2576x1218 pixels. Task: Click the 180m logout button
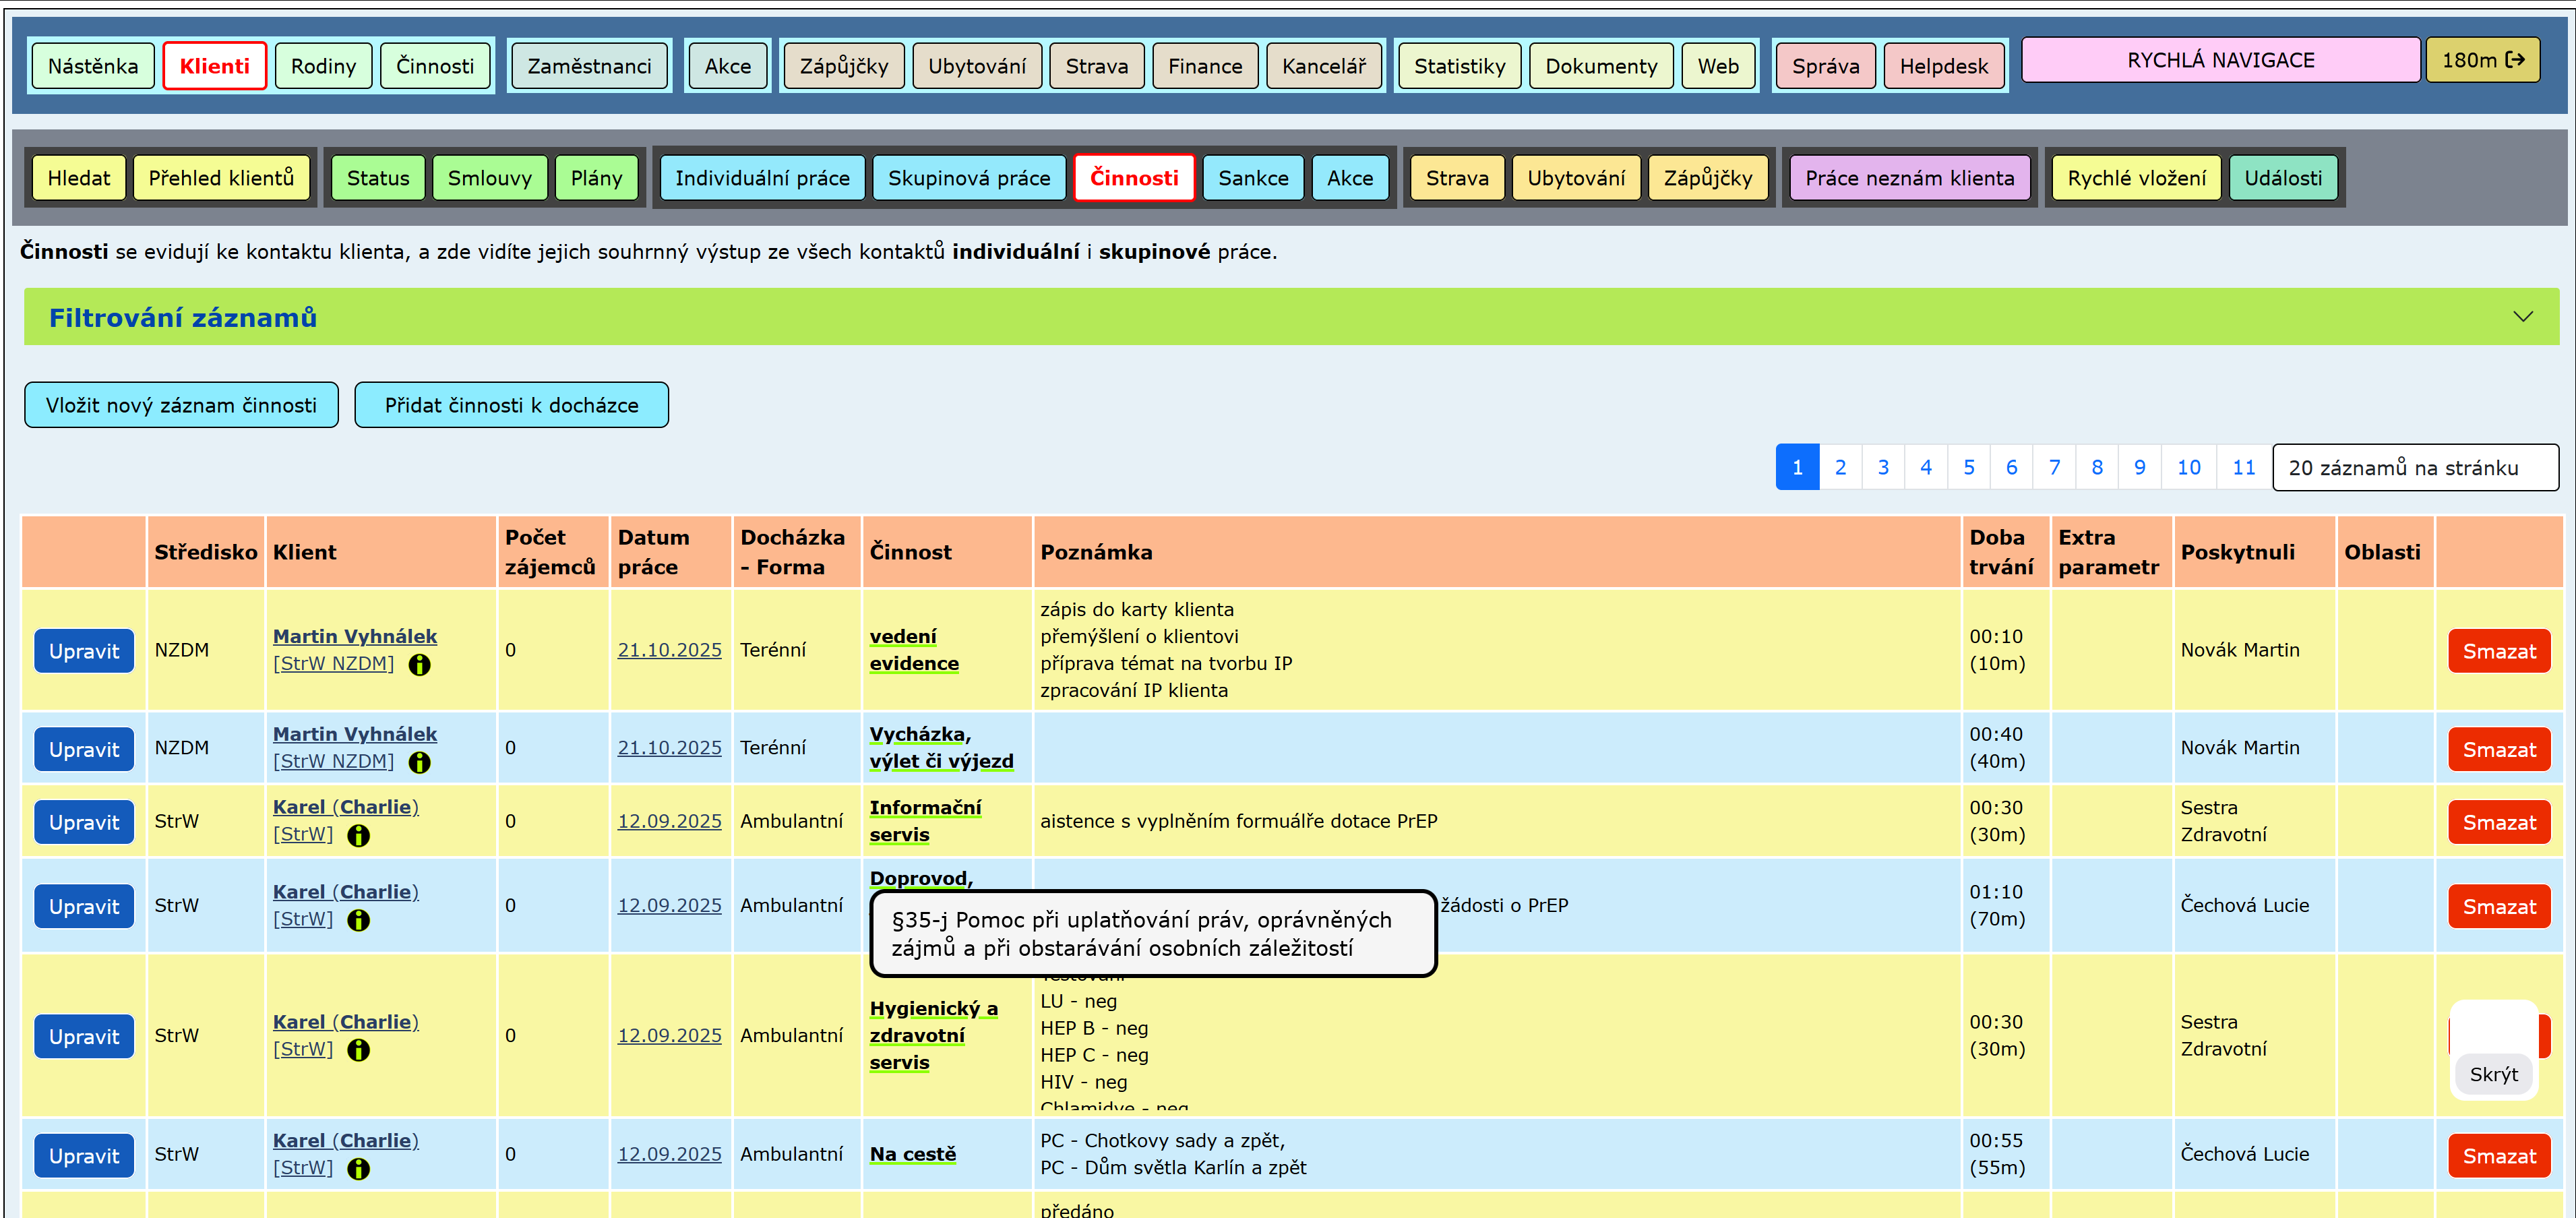(x=2481, y=61)
